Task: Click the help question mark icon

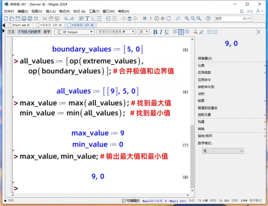Action: [x=208, y=19]
